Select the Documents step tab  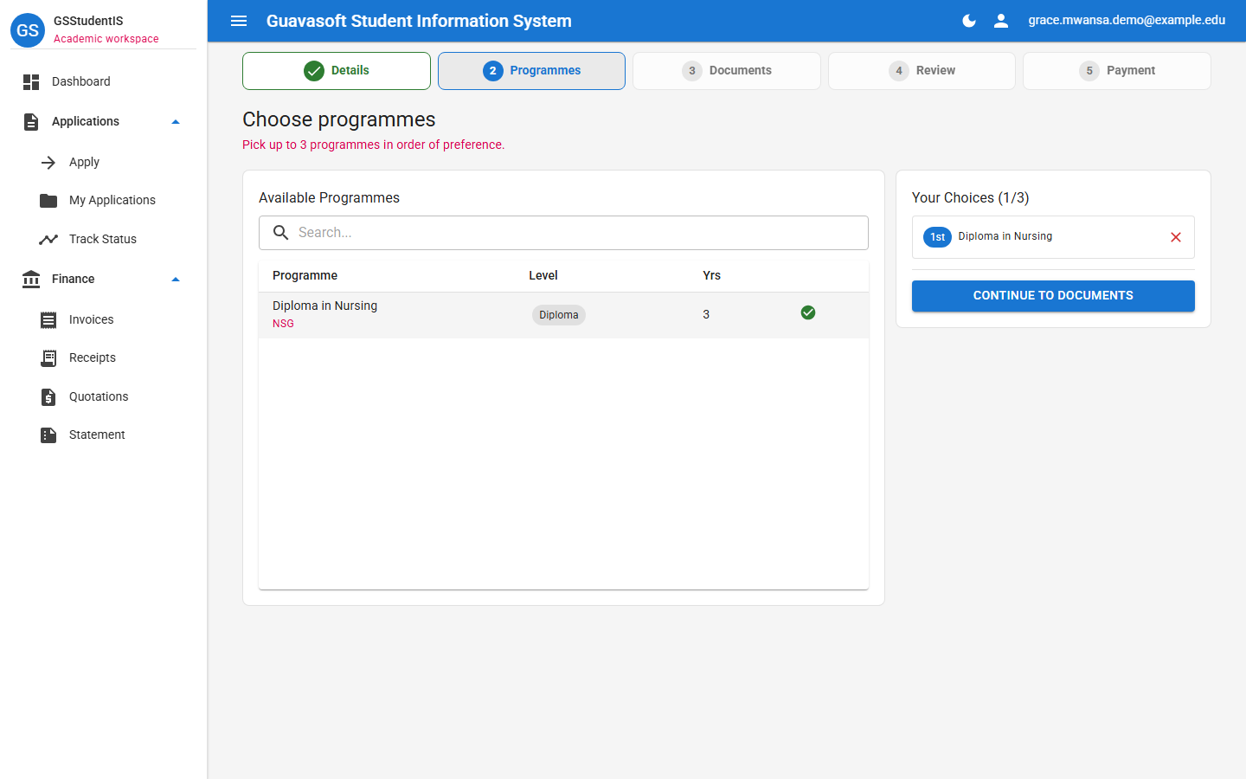(727, 71)
